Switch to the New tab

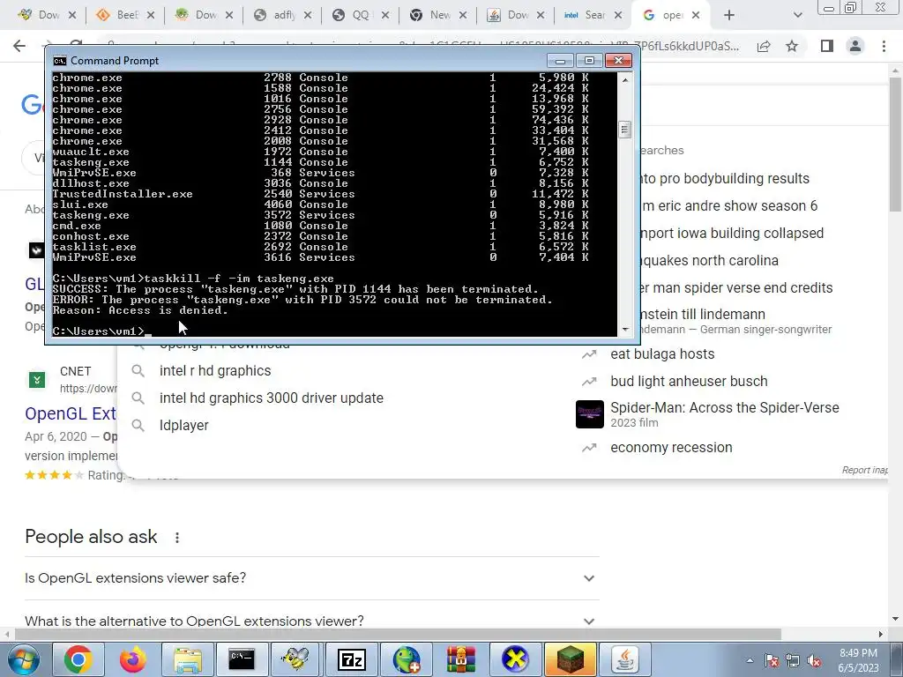pos(437,16)
